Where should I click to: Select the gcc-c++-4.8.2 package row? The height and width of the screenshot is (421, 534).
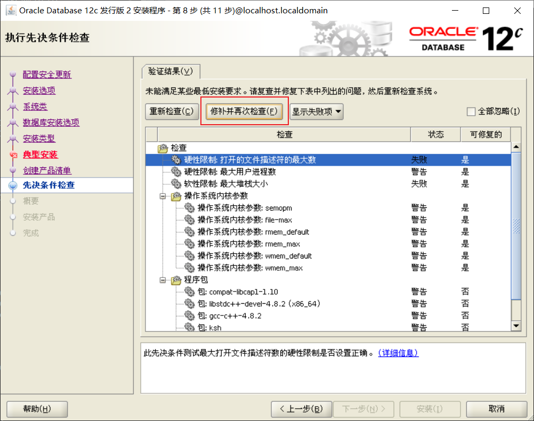pos(328,315)
